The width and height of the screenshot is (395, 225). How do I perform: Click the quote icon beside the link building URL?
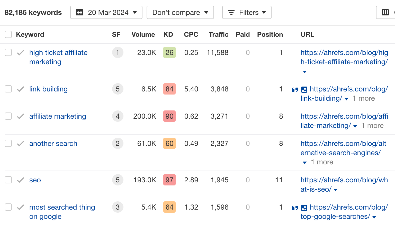click(x=295, y=89)
